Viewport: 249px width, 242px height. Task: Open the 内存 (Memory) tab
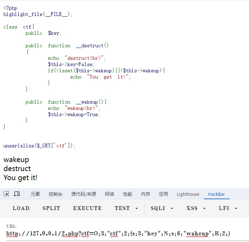(145, 194)
